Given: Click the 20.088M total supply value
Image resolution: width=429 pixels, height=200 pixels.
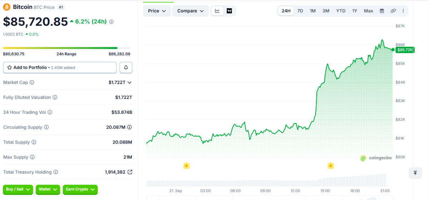Looking at the screenshot, I should coord(122,142).
